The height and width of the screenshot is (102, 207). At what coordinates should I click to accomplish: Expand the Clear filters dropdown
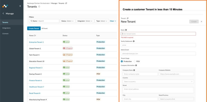pyautogui.click(x=113, y=21)
